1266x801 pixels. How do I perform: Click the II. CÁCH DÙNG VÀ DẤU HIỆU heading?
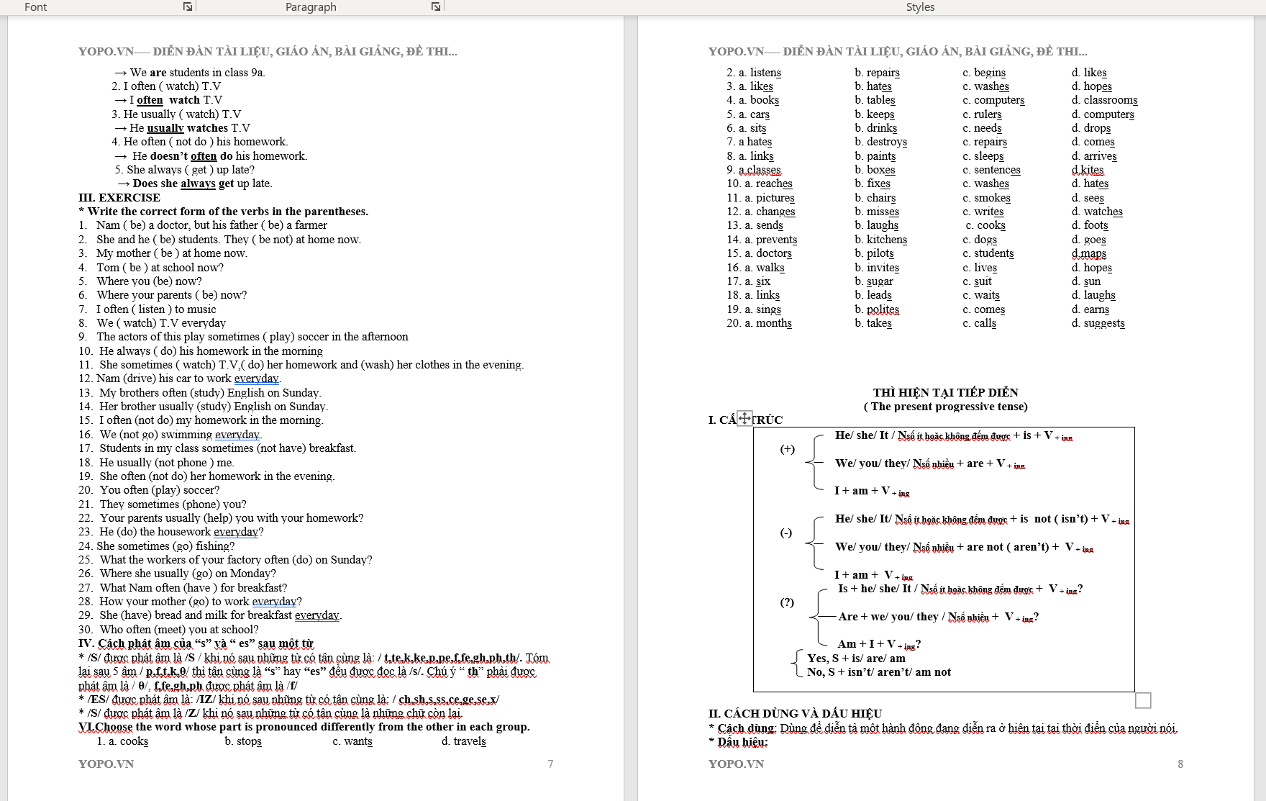click(x=795, y=713)
